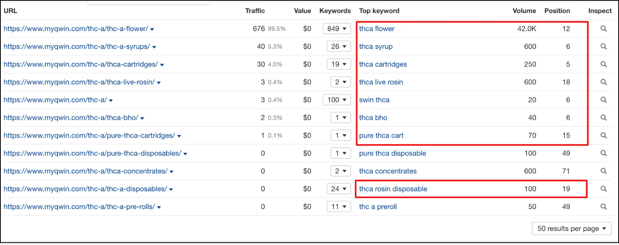Inspect the thca flower row with magnifier icon
This screenshot has width=619, height=245.
coord(604,29)
